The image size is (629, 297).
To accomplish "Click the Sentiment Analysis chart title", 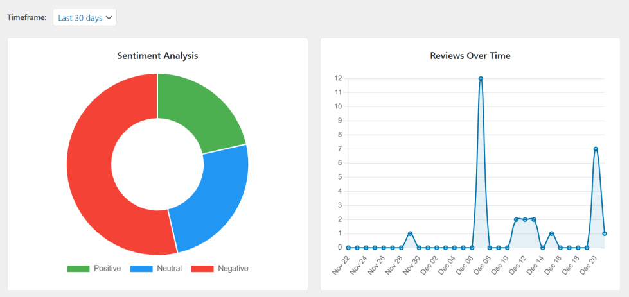I will [x=157, y=56].
